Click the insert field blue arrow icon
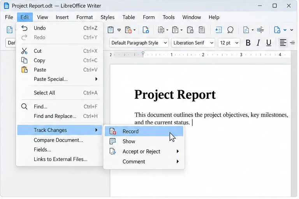 [x=218, y=30]
